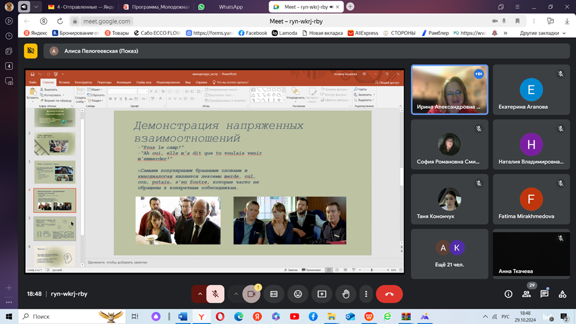The height and width of the screenshot is (324, 576).
Task: Click the Fatima Mirakhmedova participant tile
Action: [x=531, y=199]
